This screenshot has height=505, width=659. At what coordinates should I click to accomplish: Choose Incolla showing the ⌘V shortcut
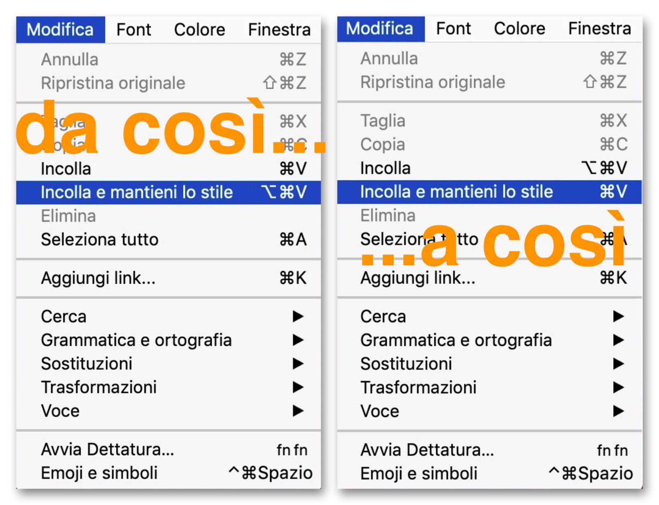tap(66, 169)
